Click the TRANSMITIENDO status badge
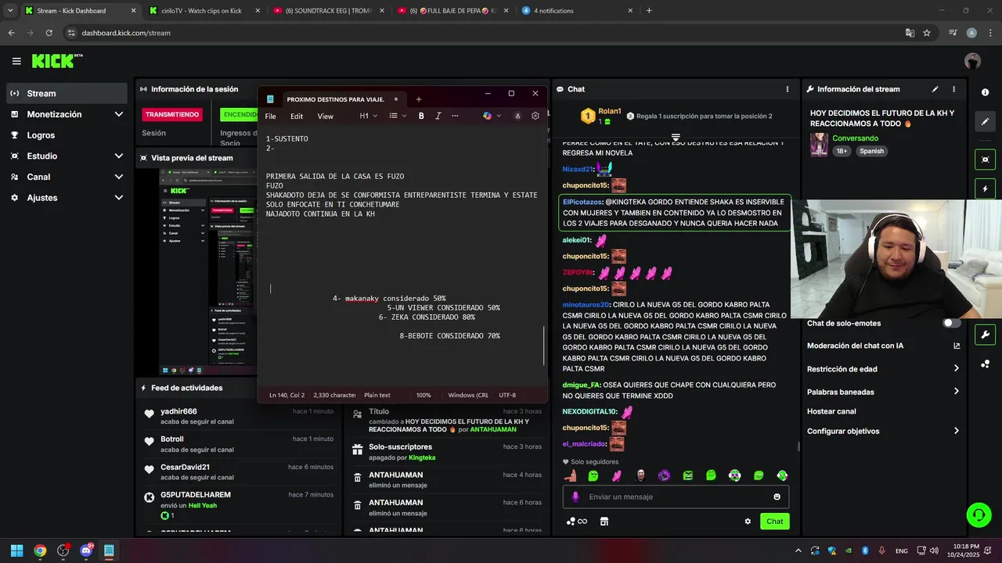Viewport: 1002px width, 563px height. (x=172, y=114)
